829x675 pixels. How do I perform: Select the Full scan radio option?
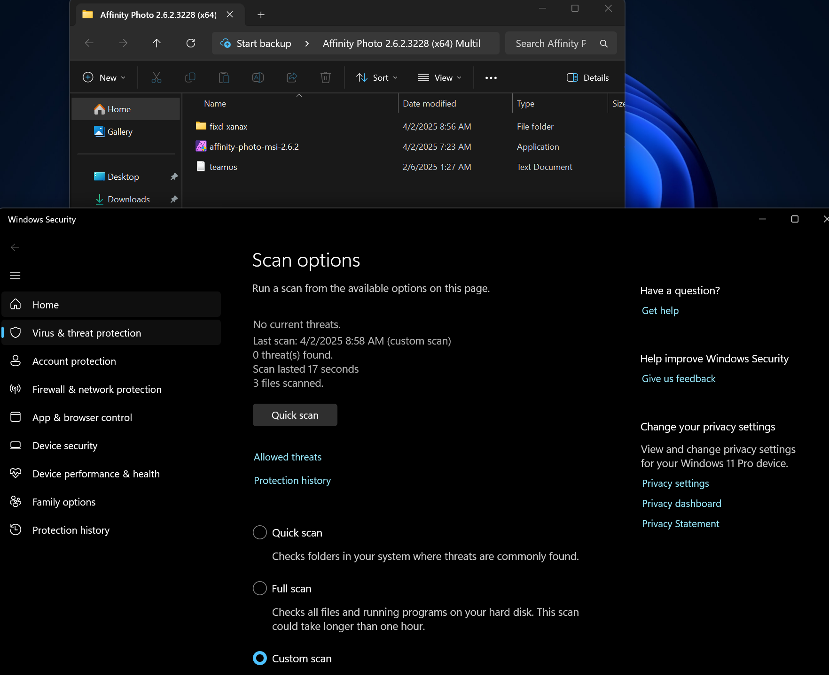point(260,588)
